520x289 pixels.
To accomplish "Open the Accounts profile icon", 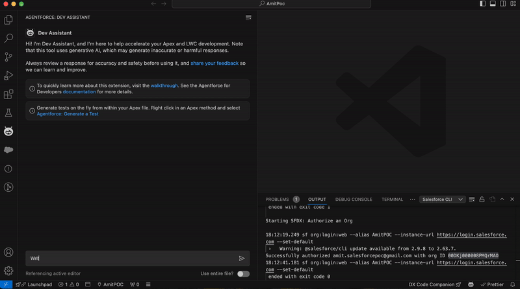I will click(8, 252).
